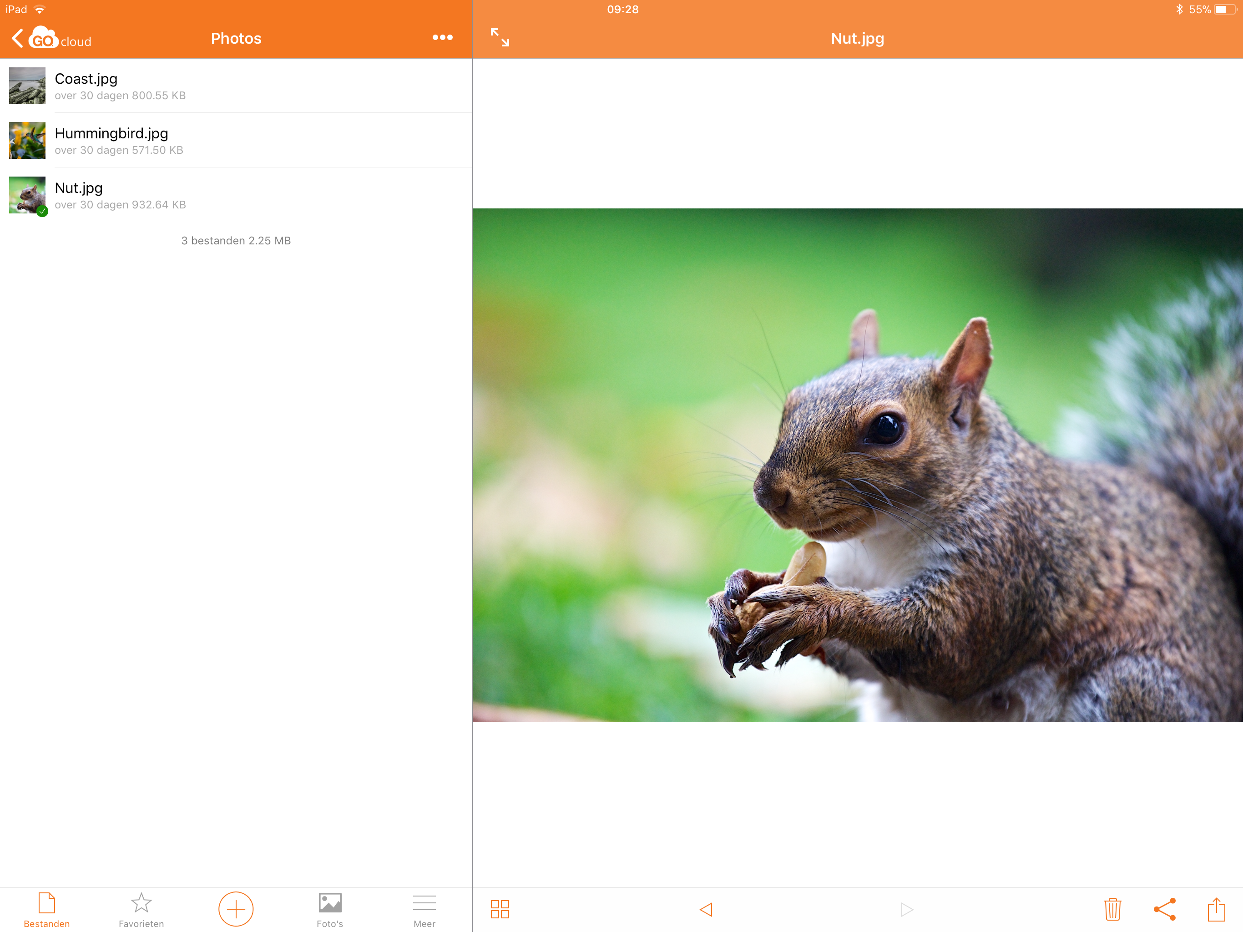Tap the Nut.jpg list entry

236,195
